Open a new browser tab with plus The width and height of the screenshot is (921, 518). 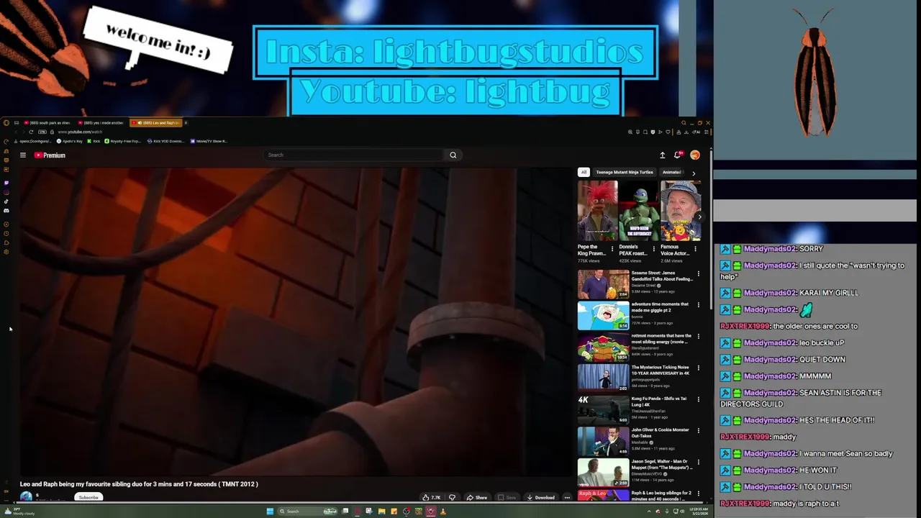[186, 123]
